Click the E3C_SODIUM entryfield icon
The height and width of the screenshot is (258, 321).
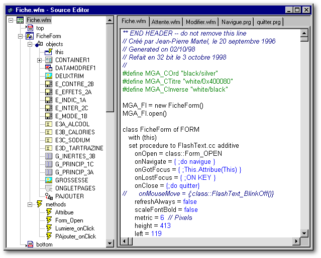point(49,140)
